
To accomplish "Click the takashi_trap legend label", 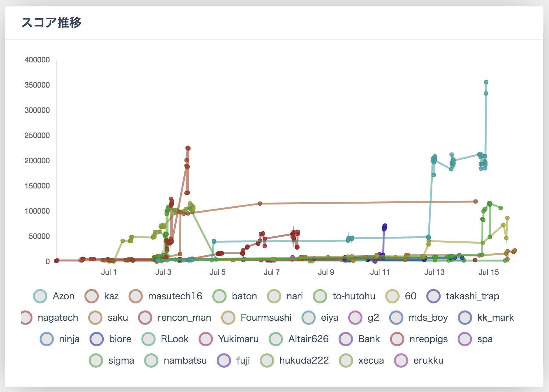I will click(472, 296).
